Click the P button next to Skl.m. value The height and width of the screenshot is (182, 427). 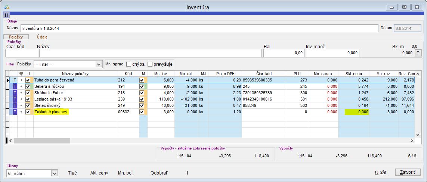click(x=418, y=53)
